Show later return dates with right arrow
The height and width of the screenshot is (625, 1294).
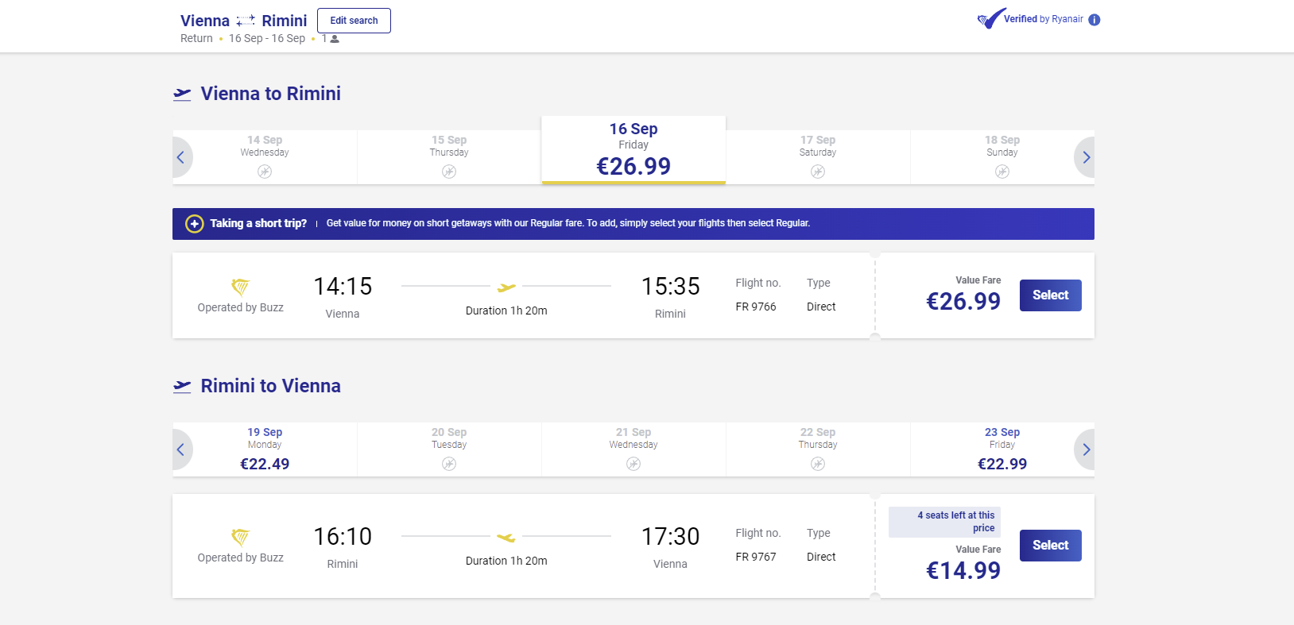click(1086, 449)
